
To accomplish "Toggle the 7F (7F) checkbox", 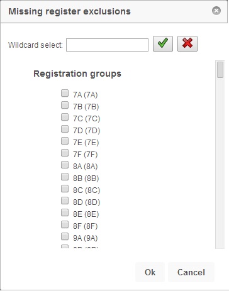I will click(x=65, y=153).
